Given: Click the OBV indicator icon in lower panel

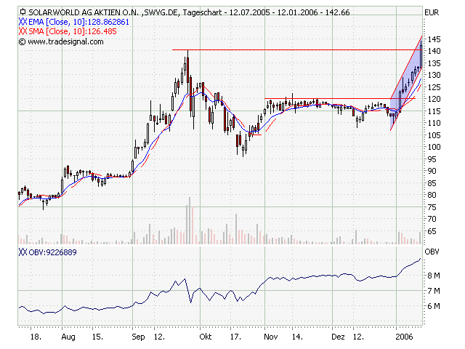Looking at the screenshot, I should tap(23, 252).
